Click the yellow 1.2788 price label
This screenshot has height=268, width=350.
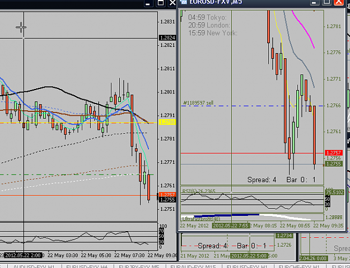pos(167,122)
